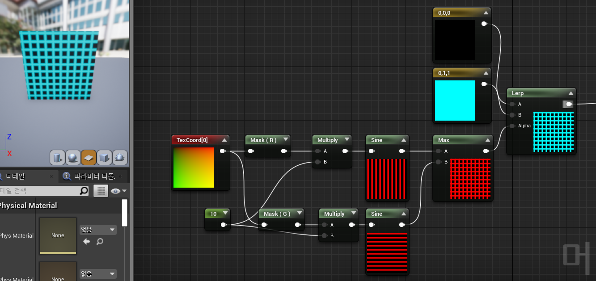Collapse upper Sine node preview arrow

(403, 140)
